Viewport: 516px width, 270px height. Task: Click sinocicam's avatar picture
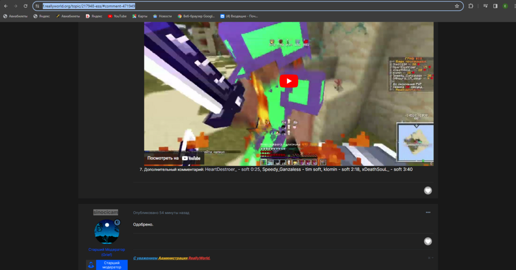tap(107, 232)
